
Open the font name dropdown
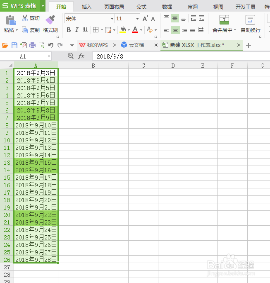click(112, 19)
